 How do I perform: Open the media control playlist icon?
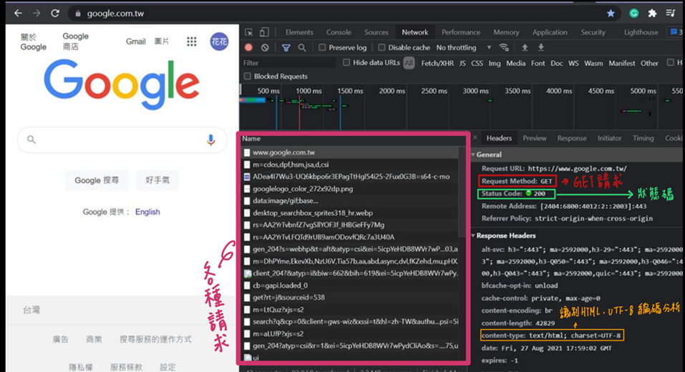click(x=671, y=14)
